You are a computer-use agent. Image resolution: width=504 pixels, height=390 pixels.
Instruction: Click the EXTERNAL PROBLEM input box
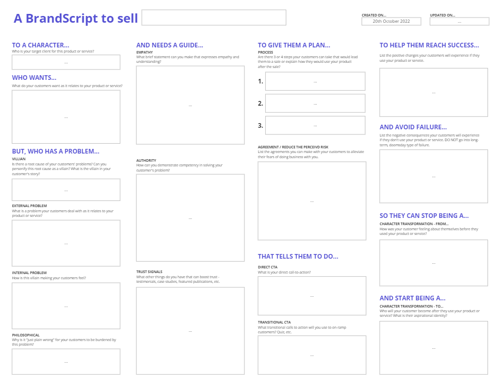point(66,243)
